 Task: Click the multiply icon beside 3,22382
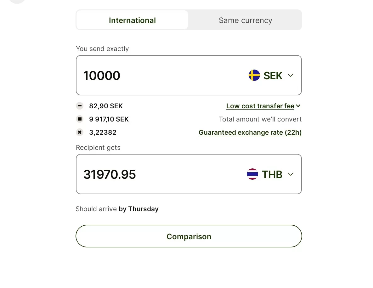click(80, 133)
